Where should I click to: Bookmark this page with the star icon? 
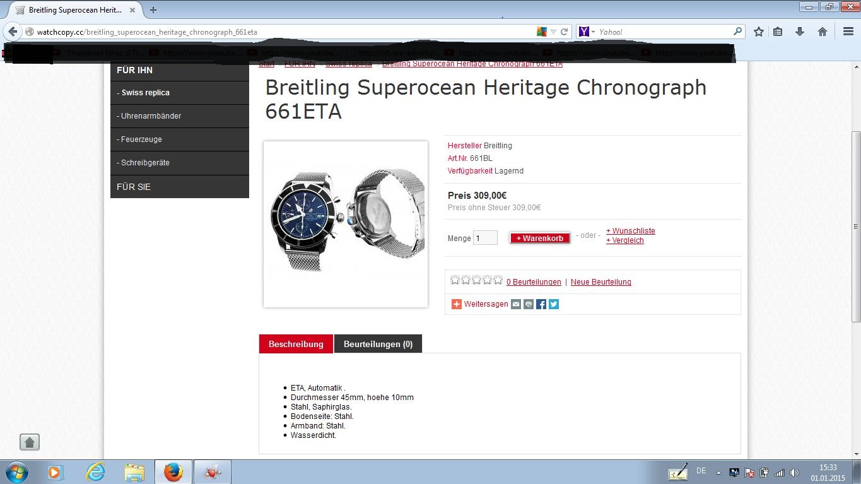click(759, 32)
